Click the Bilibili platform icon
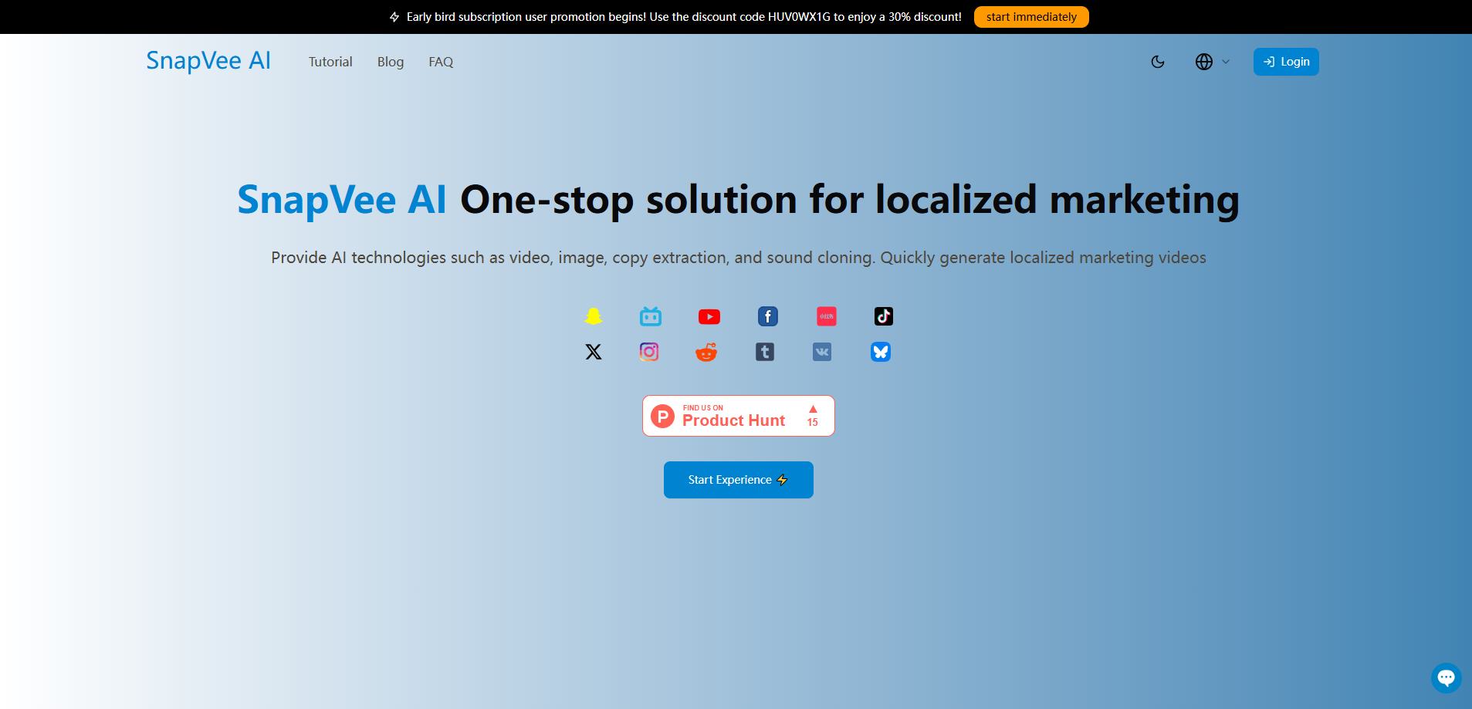1472x709 pixels. pos(650,316)
